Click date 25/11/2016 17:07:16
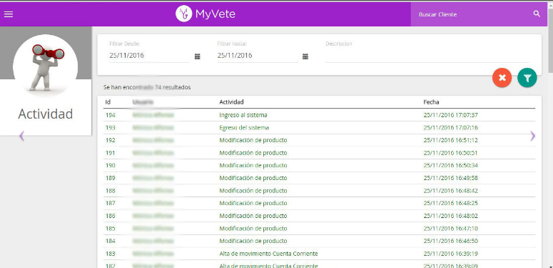553x268 pixels. click(x=450, y=127)
